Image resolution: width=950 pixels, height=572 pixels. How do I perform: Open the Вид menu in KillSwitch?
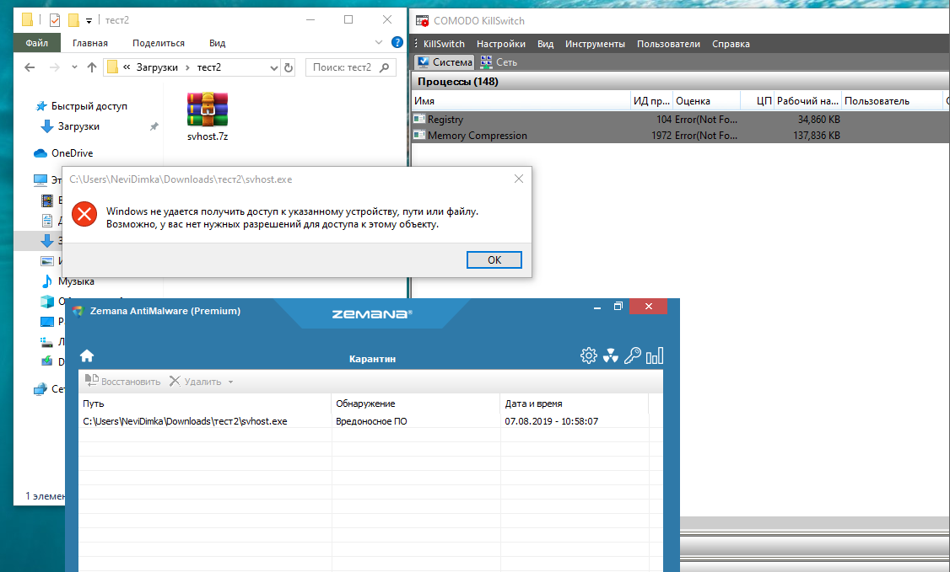(x=545, y=44)
